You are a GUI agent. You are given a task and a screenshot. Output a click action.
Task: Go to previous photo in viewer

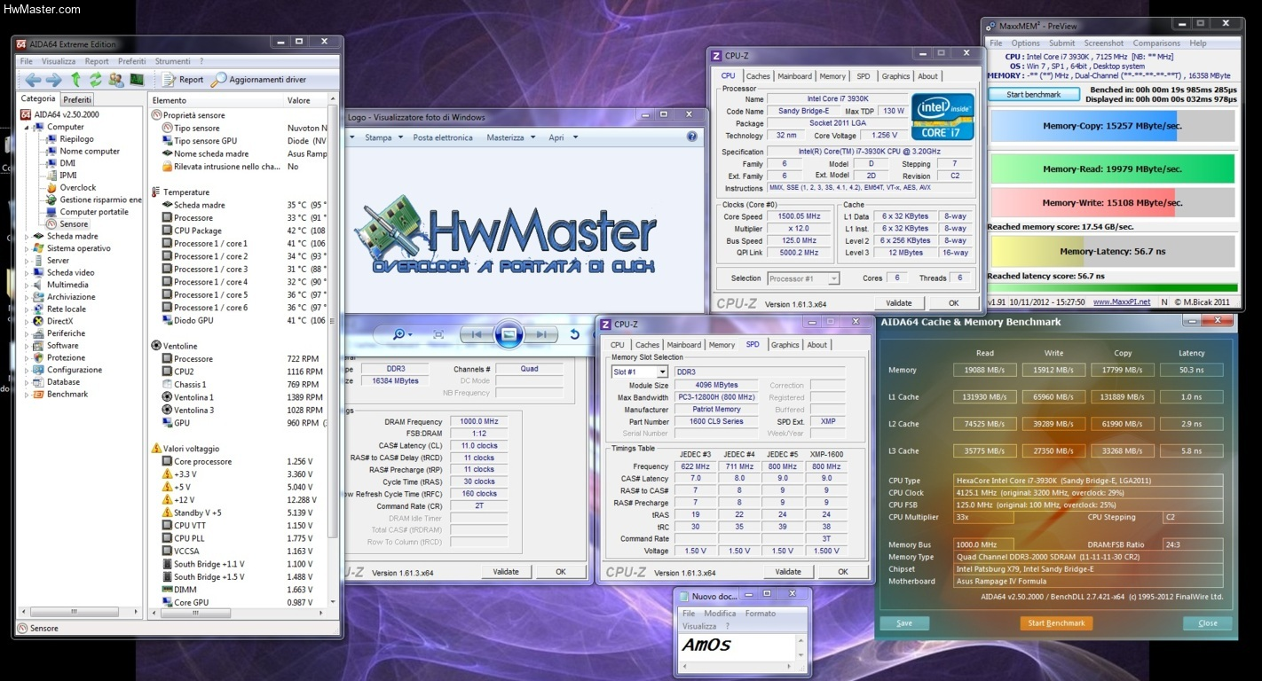click(476, 334)
